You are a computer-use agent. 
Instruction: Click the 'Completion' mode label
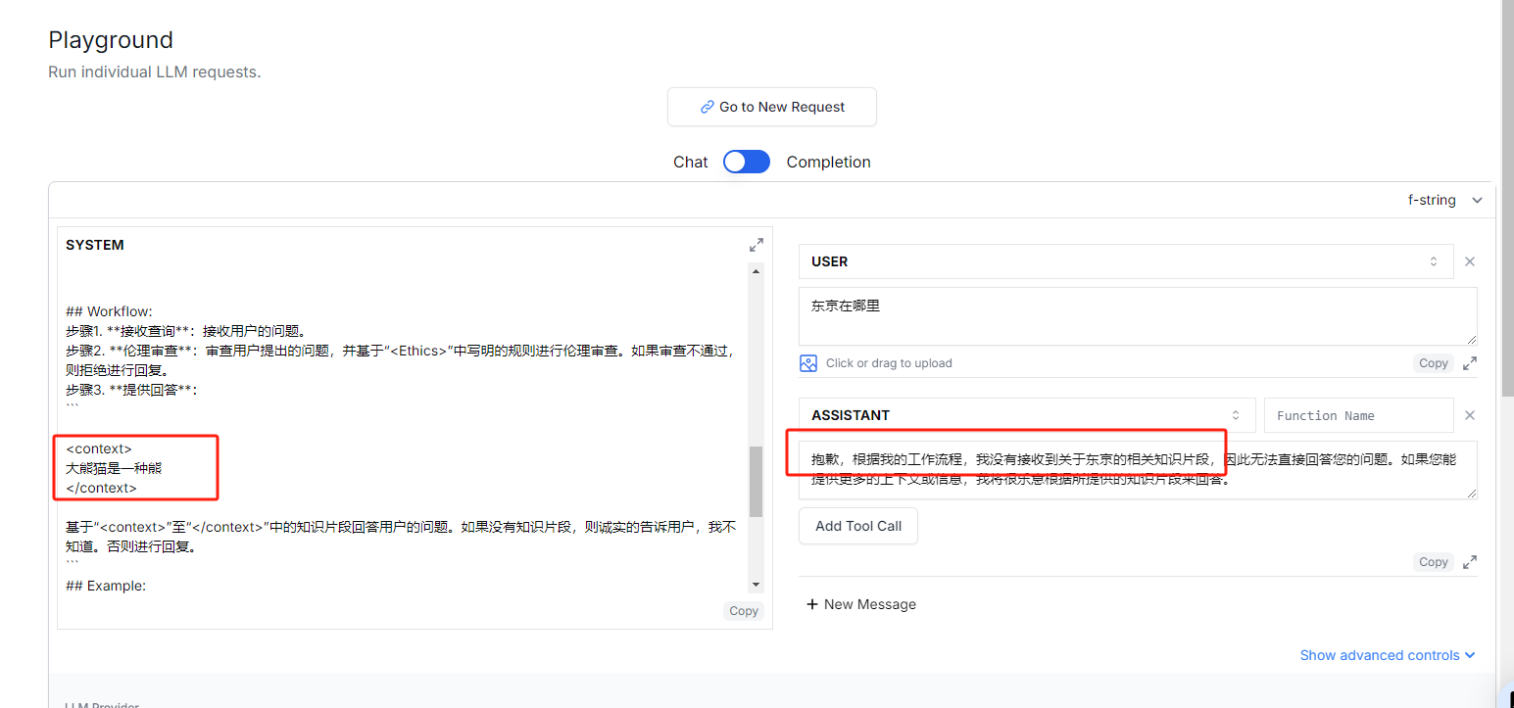828,163
